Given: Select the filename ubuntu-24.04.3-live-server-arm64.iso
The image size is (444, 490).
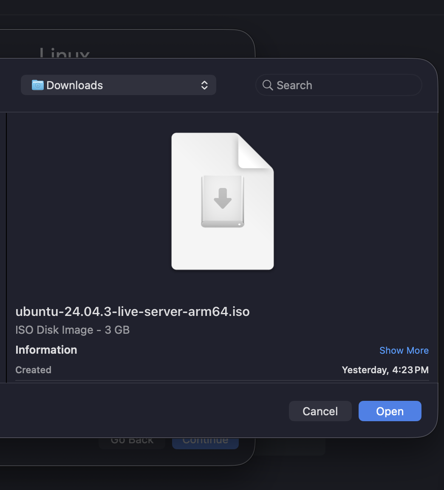Looking at the screenshot, I should click(x=133, y=311).
